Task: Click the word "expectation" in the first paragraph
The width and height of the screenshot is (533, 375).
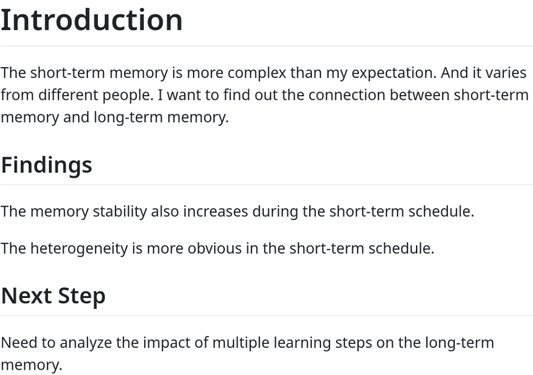Action: pos(392,73)
